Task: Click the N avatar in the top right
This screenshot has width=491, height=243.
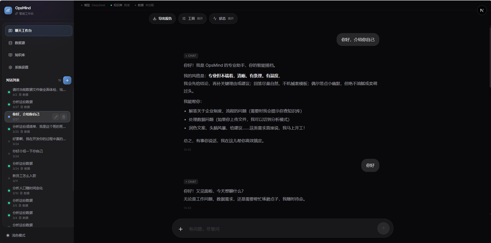Action: pyautogui.click(x=482, y=10)
